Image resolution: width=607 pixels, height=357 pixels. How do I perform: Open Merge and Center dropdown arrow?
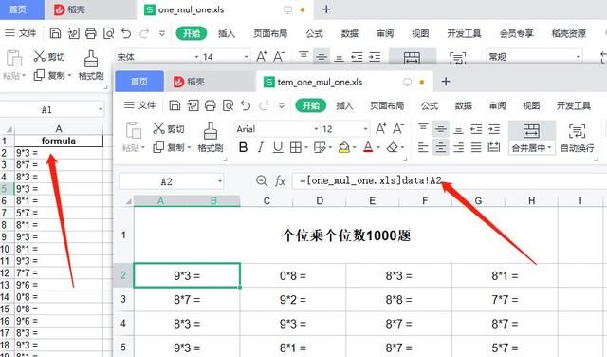(549, 148)
